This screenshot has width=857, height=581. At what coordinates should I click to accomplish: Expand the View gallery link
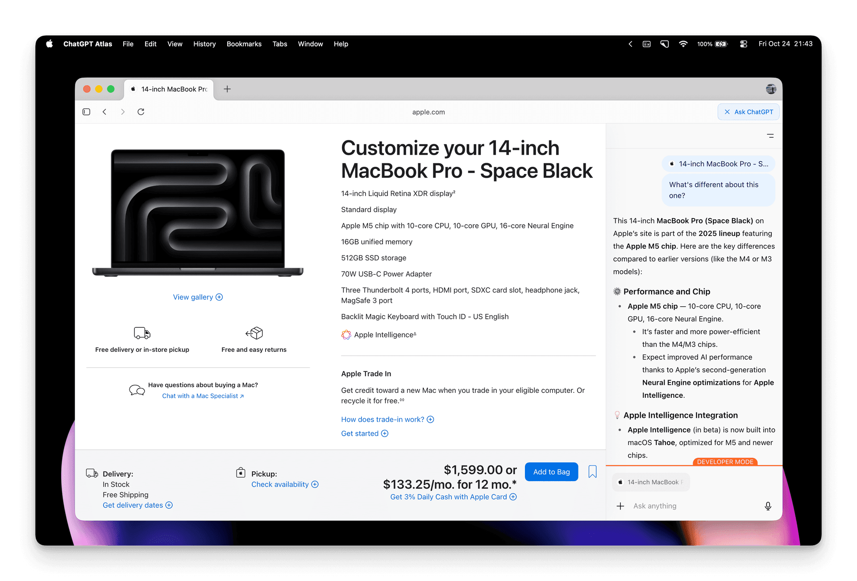(198, 297)
